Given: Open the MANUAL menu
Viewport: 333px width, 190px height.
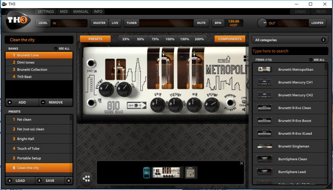Looking at the screenshot, I should pyautogui.click(x=81, y=11).
